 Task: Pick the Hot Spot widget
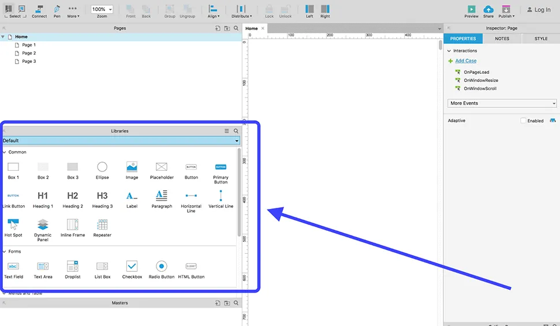point(13,224)
